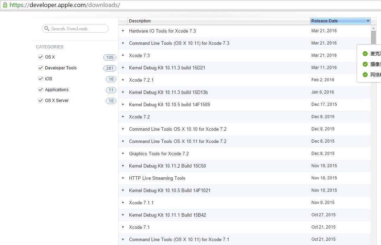Click the Release Date sort arrow

[x=368, y=21]
